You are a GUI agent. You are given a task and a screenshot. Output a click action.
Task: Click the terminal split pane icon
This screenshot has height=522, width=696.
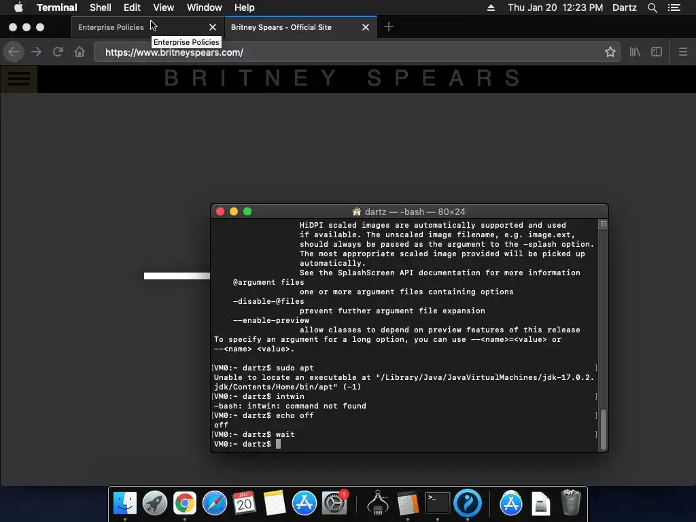click(604, 224)
